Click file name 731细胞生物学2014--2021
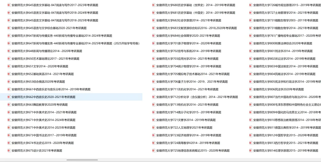The height and width of the screenshot is (162, 321). click(x=286, y=28)
